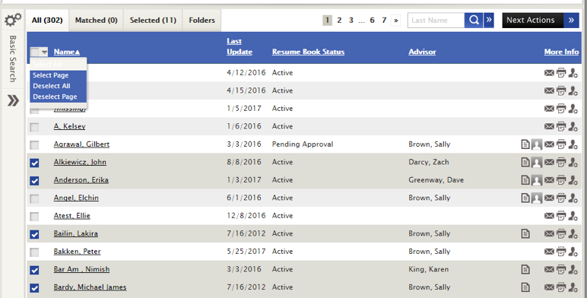Print A. Kelsey's record

(x=561, y=126)
